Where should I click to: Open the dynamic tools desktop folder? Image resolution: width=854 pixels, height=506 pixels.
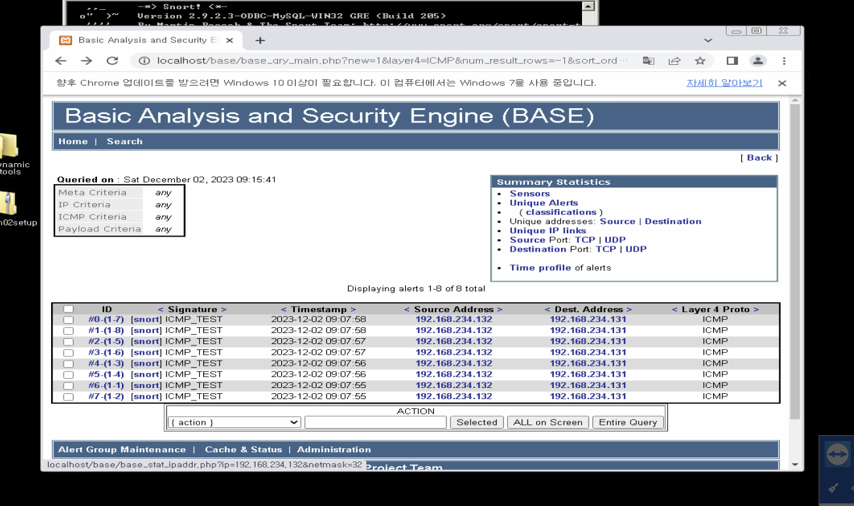coord(9,153)
